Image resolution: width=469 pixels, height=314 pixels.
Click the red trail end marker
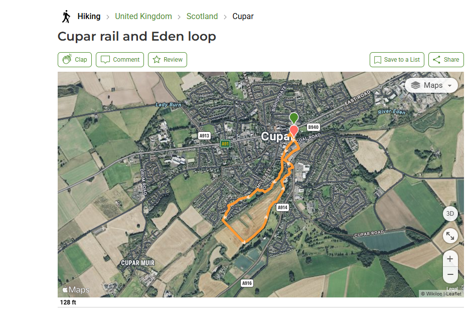[x=293, y=130]
